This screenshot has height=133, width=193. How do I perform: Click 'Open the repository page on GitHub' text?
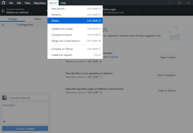coord(94,89)
